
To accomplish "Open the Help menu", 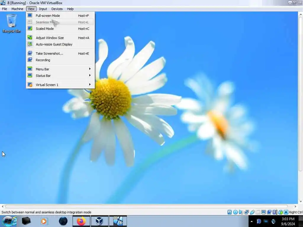I will 70,9.
